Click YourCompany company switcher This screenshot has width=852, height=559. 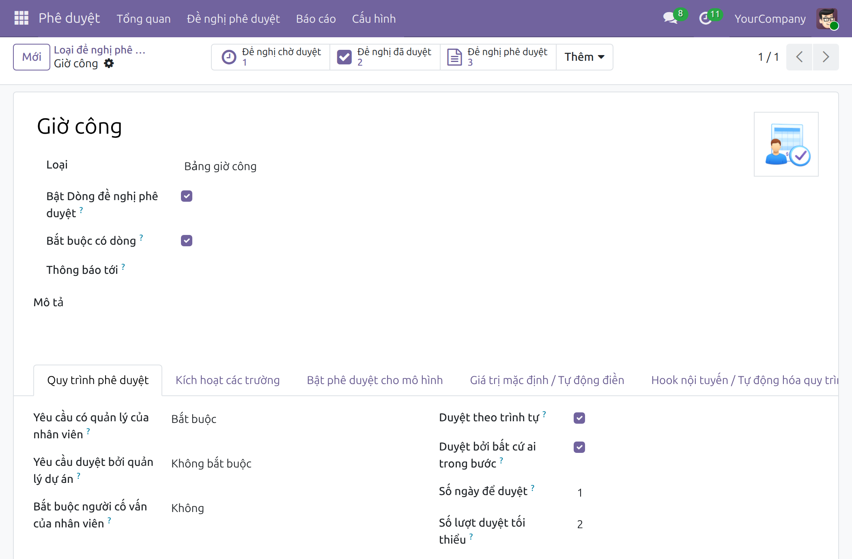(x=770, y=19)
